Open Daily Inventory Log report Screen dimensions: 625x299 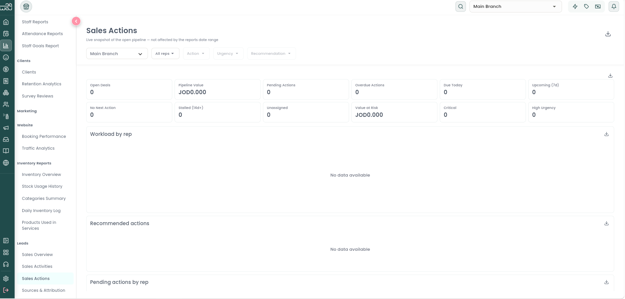tap(41, 211)
